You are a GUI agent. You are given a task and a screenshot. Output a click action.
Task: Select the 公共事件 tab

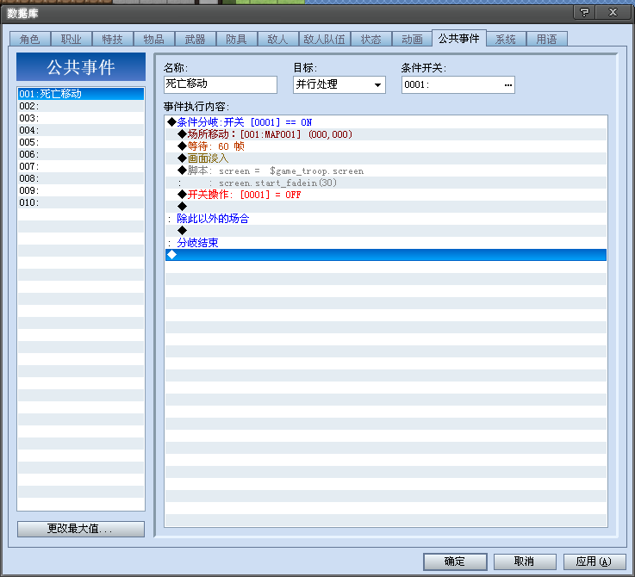(459, 38)
